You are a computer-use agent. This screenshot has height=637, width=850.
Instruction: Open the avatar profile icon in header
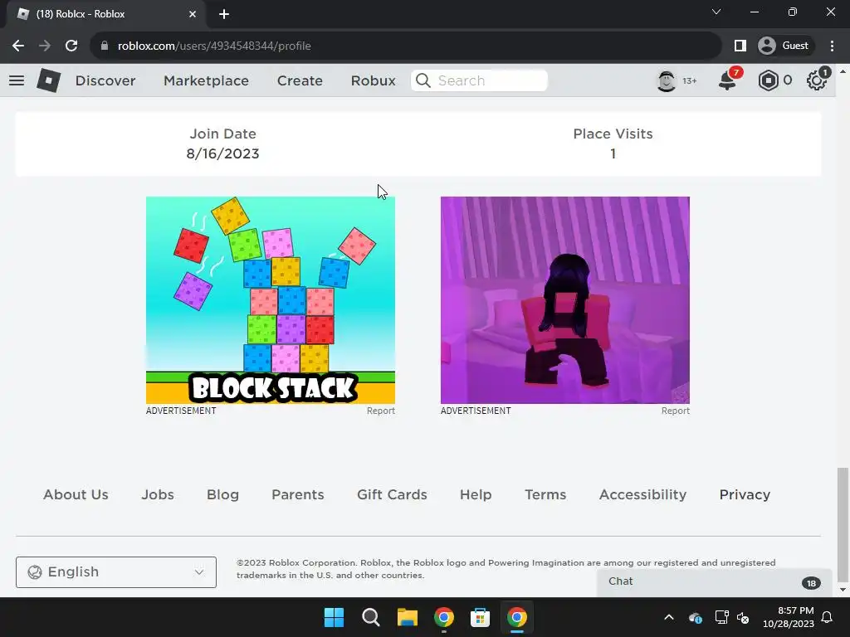(x=667, y=80)
